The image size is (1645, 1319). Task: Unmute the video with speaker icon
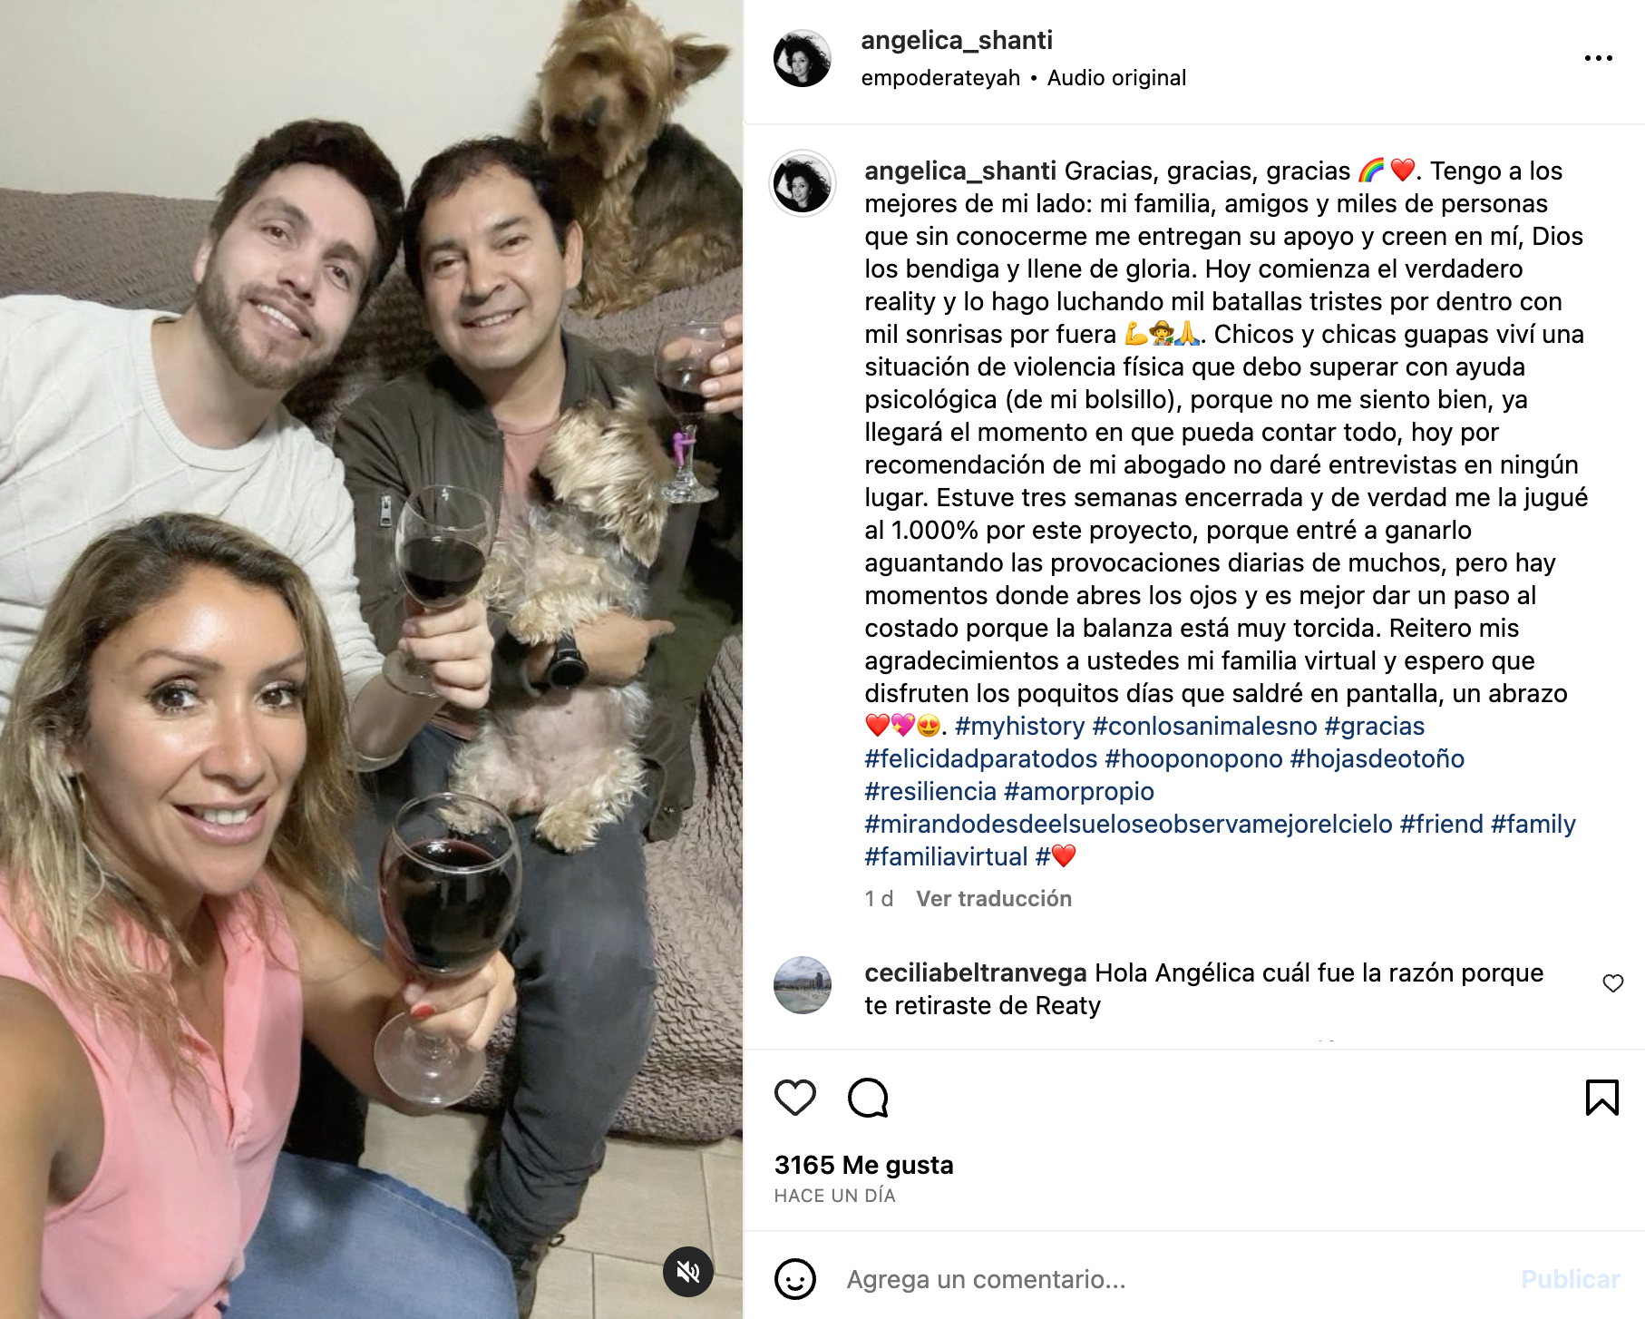click(x=688, y=1272)
